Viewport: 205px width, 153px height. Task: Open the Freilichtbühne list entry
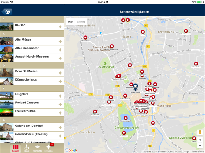point(32,113)
